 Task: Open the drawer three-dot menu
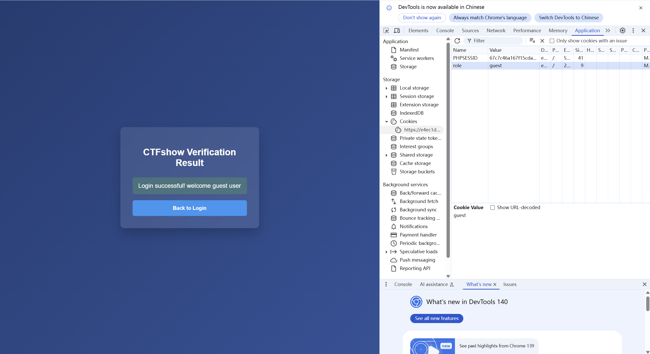(x=386, y=284)
